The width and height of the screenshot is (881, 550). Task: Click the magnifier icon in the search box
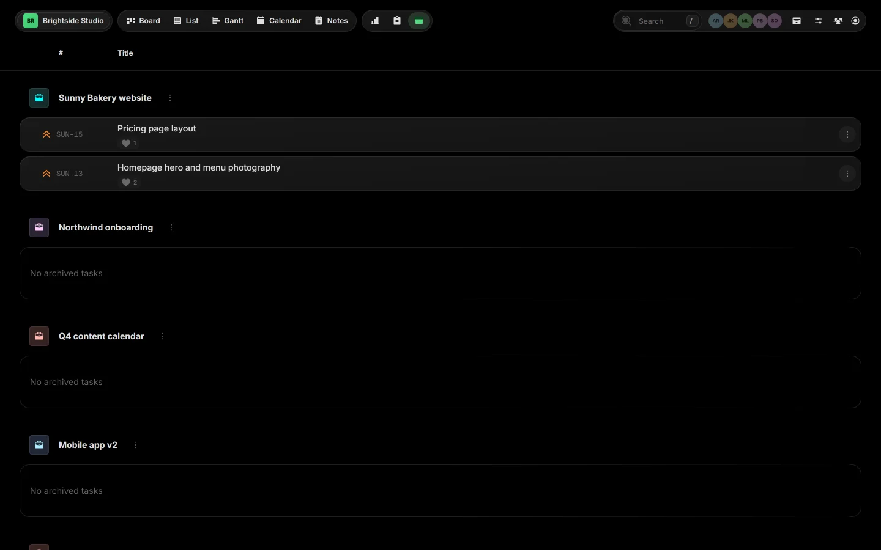point(626,21)
